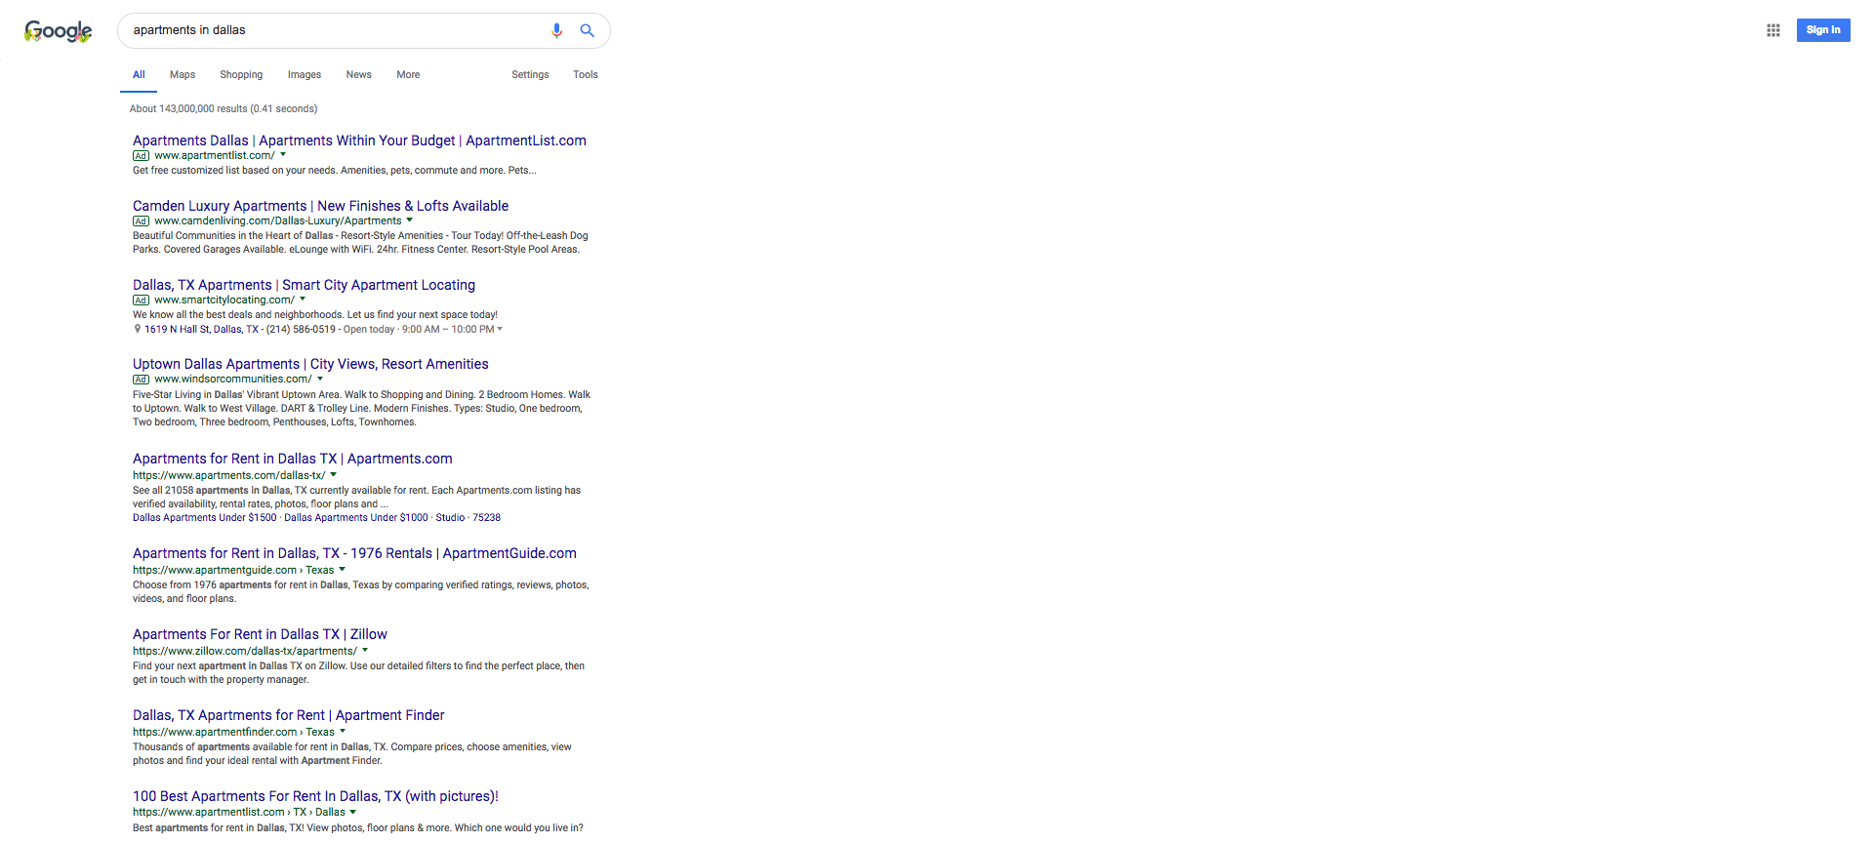Click the Ad badge for smartcitylocating.com
1874x843 pixels.
[141, 301]
